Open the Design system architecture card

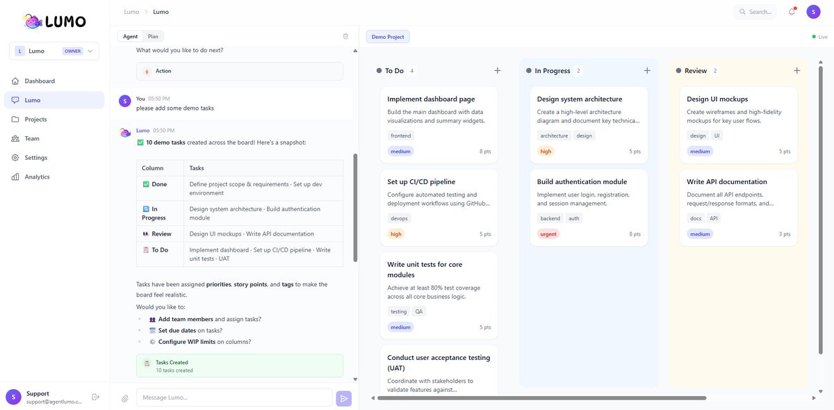(589, 125)
